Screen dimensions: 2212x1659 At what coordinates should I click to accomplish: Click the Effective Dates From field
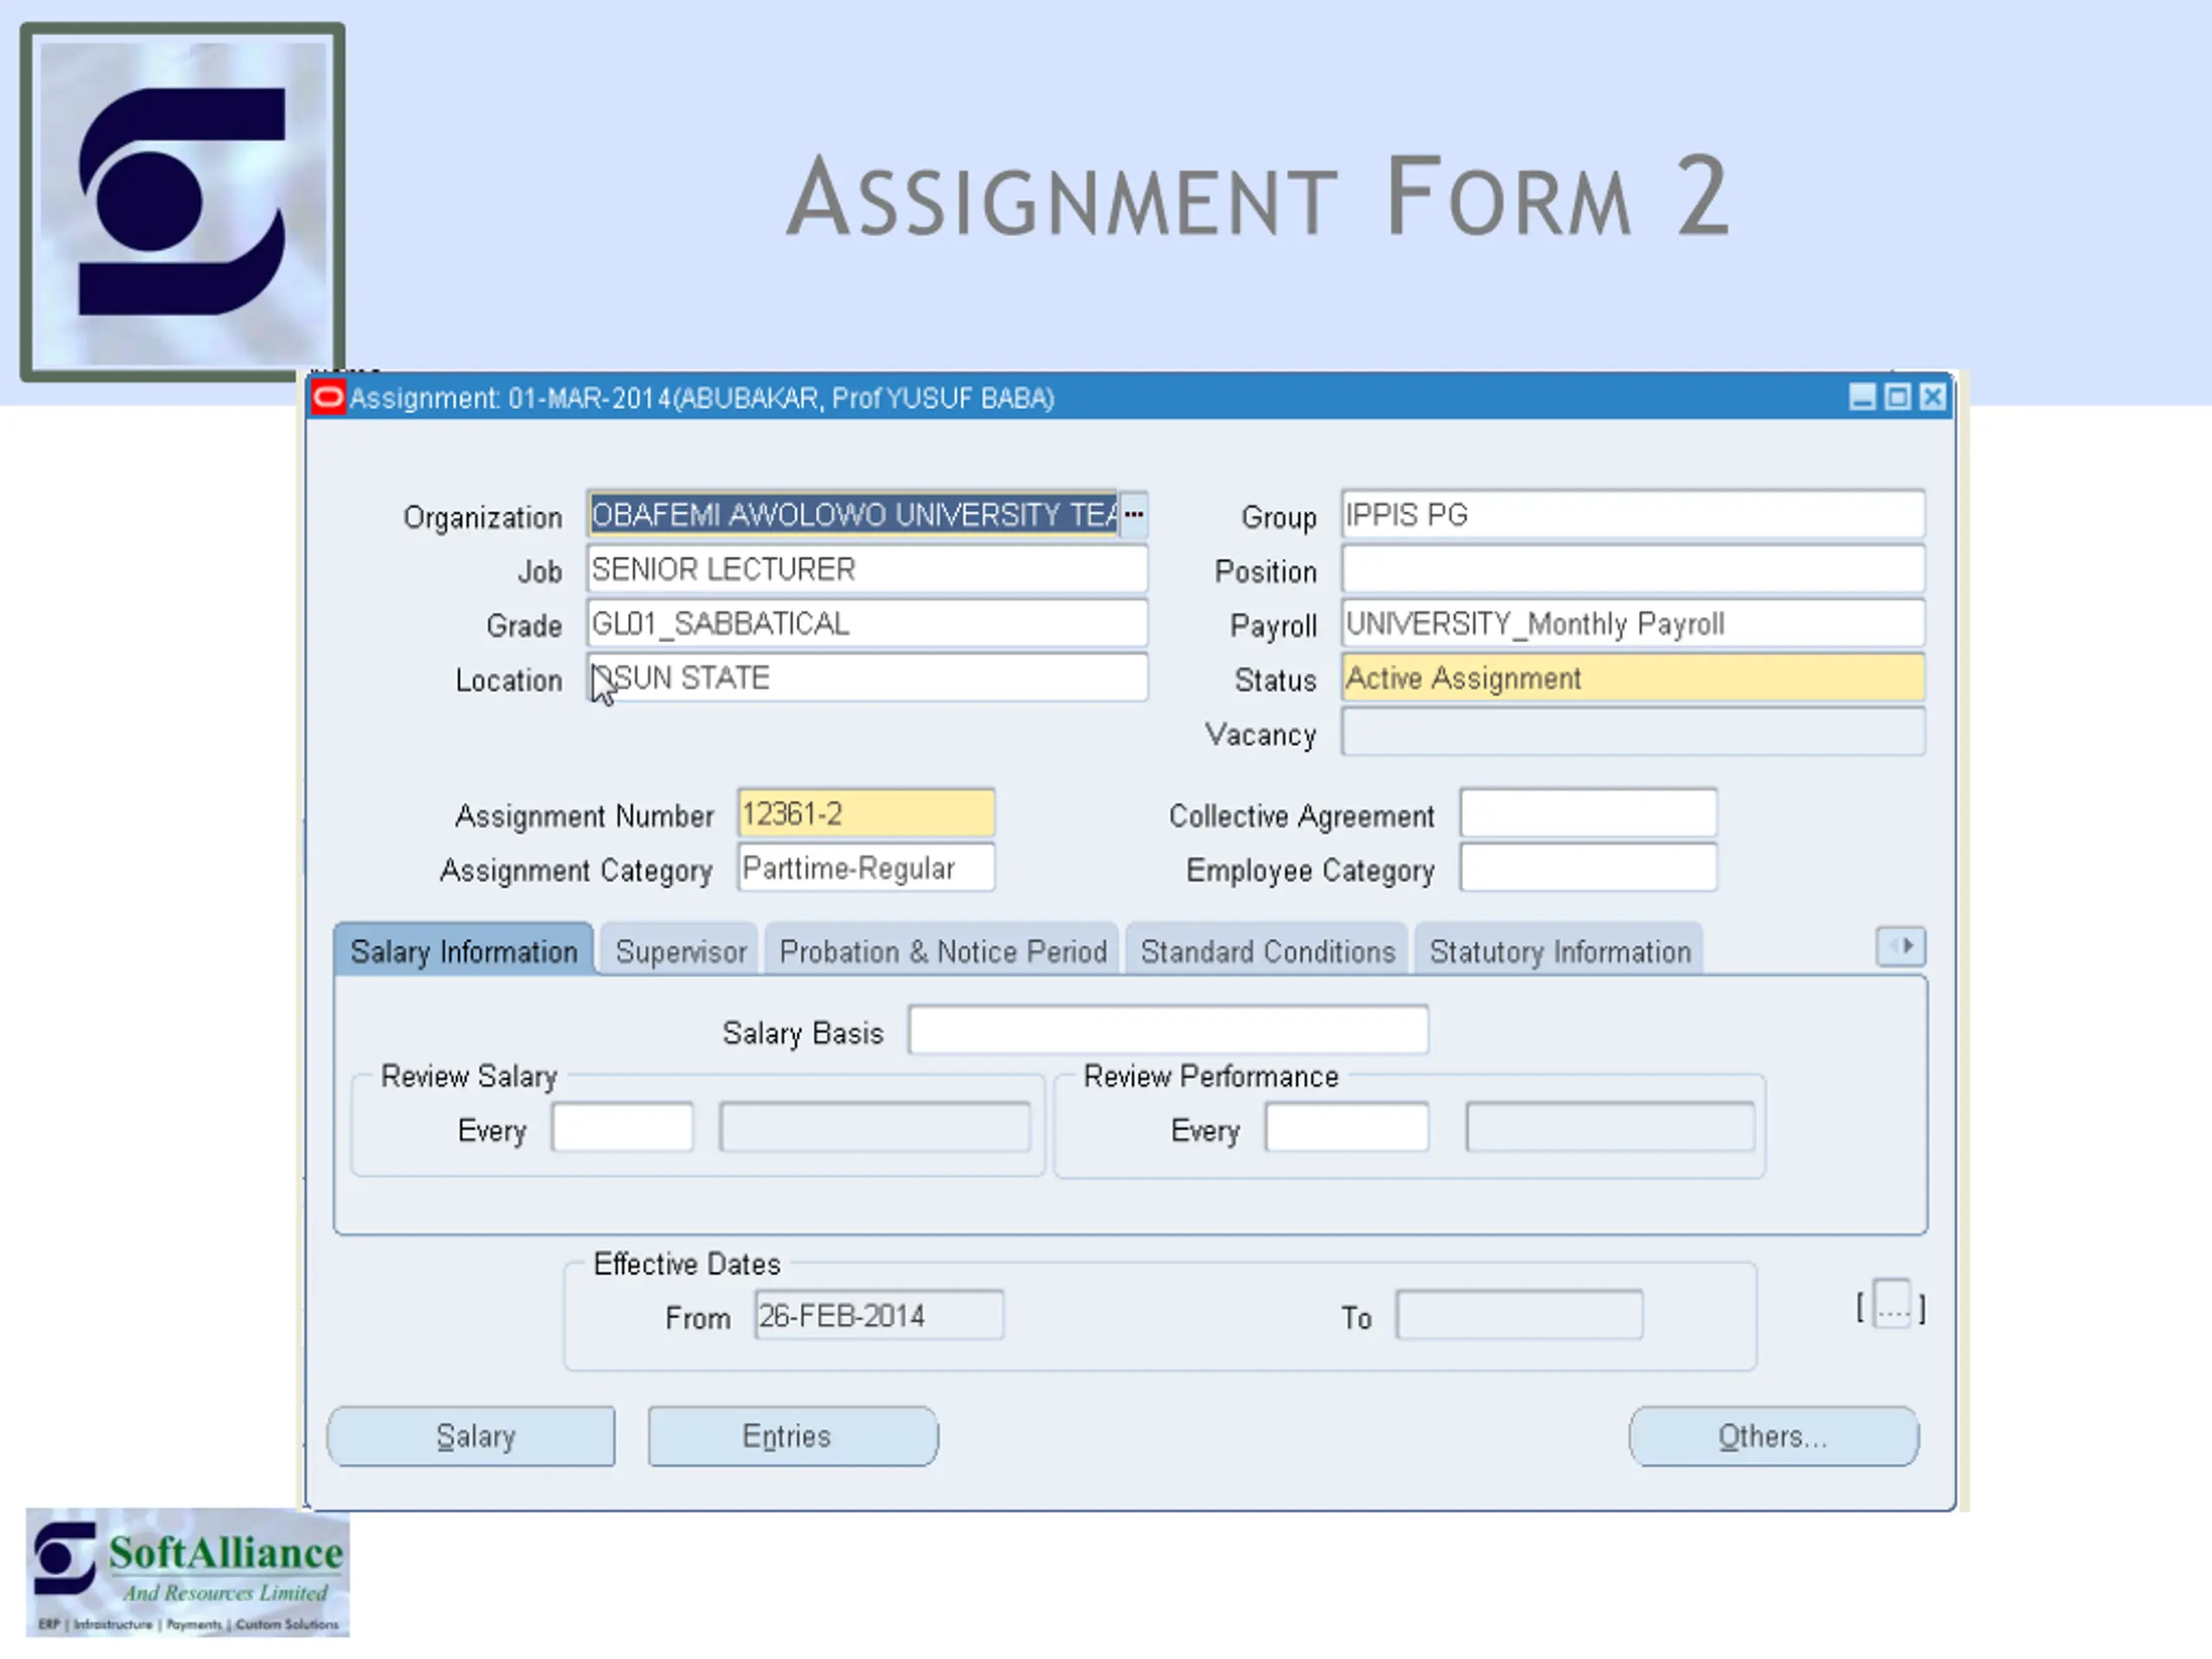point(879,1315)
